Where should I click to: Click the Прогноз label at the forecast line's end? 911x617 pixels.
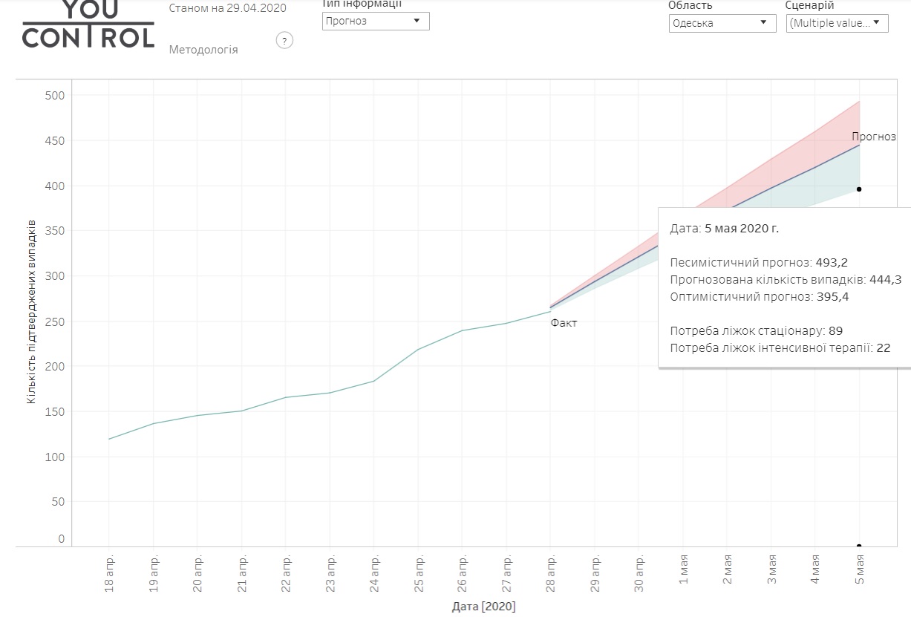pos(873,137)
